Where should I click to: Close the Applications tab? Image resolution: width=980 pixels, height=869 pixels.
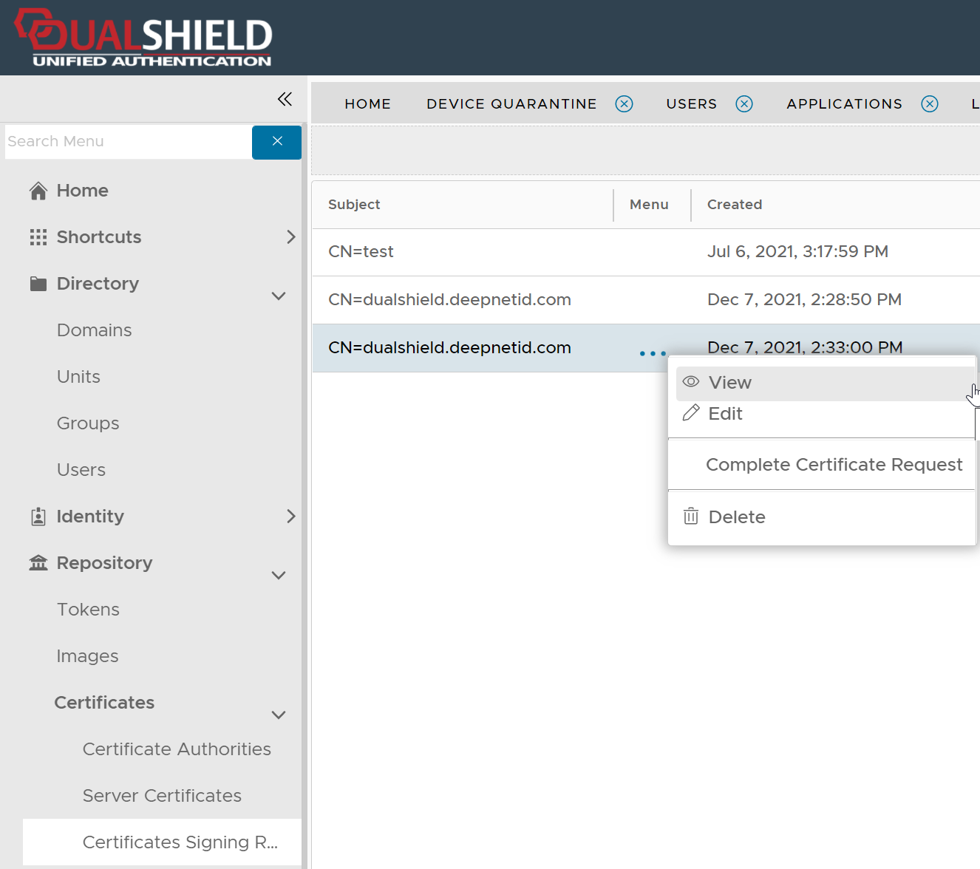tap(930, 103)
